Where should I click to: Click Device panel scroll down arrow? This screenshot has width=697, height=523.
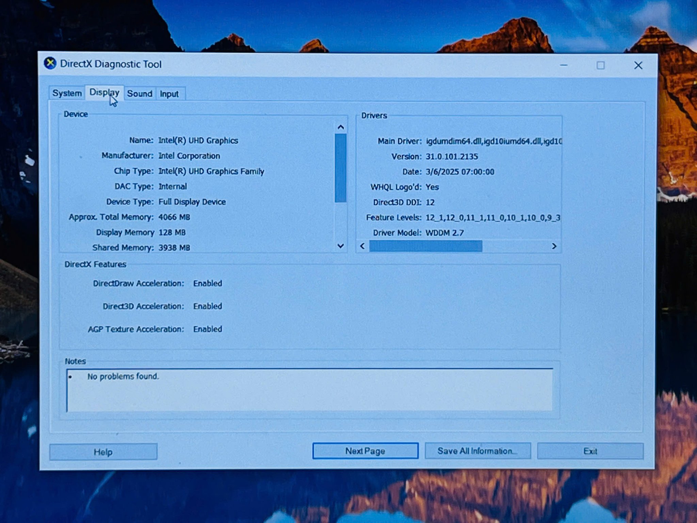[340, 245]
